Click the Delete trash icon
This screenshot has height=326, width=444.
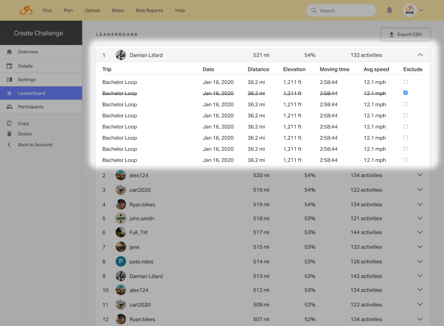coord(9,134)
